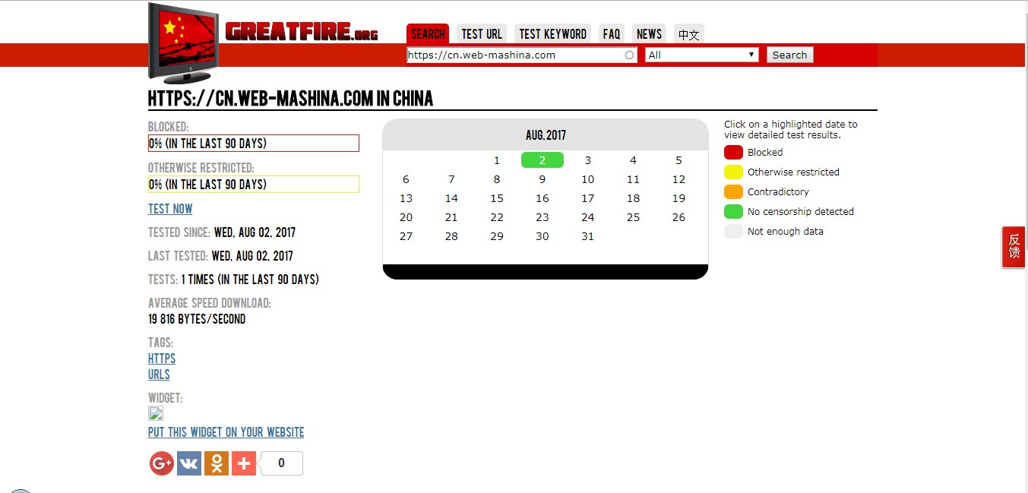Viewport: 1028px width, 493px height.
Task: Click the broken widget image
Action: point(156,413)
